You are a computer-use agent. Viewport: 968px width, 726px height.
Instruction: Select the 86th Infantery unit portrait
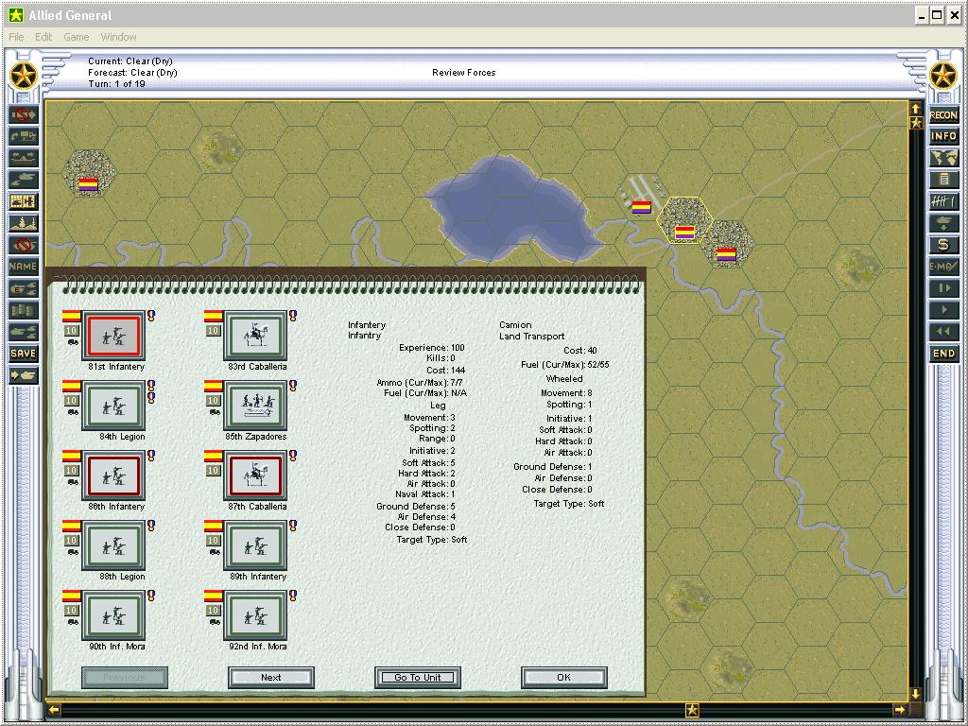coord(113,475)
